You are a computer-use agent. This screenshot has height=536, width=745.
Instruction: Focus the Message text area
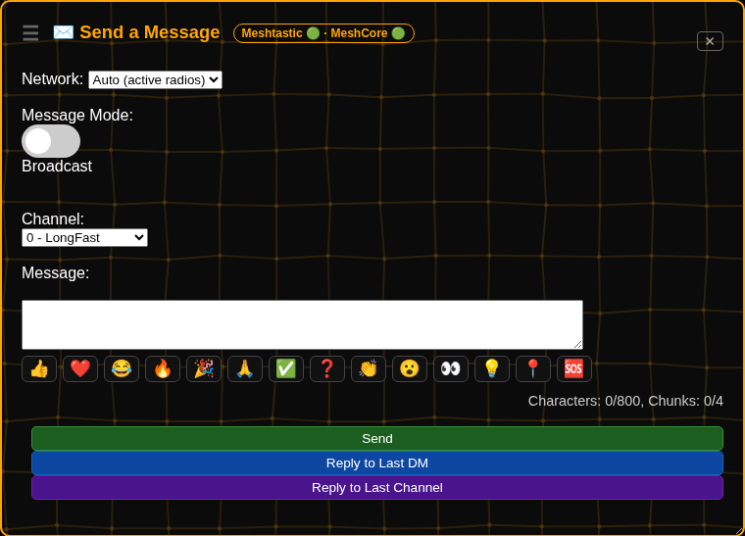tap(302, 324)
